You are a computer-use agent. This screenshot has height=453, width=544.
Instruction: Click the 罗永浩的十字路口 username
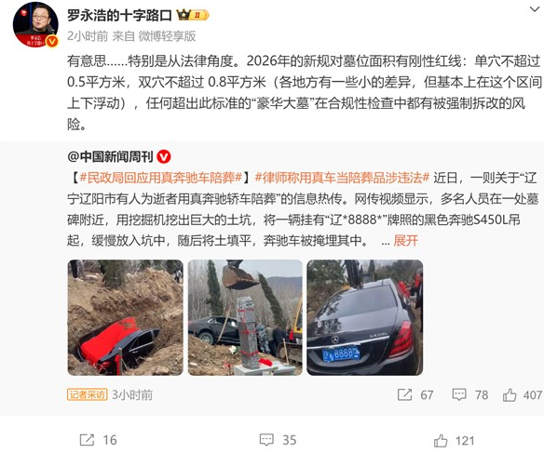[119, 15]
